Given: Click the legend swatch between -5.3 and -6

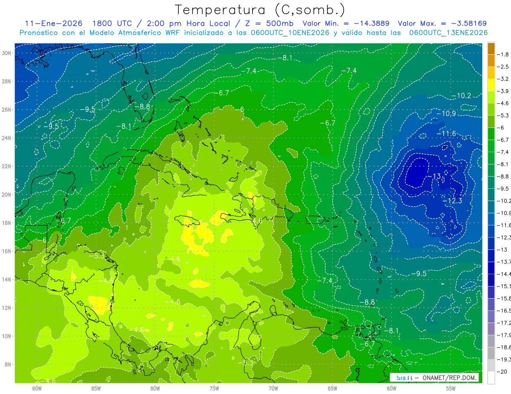Looking at the screenshot, I should [491, 121].
